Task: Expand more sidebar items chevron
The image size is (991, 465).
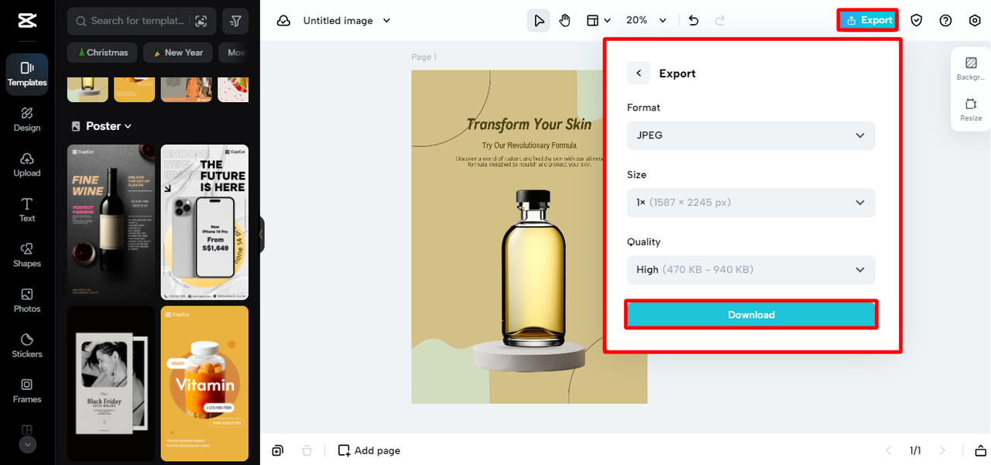Action: click(x=27, y=445)
